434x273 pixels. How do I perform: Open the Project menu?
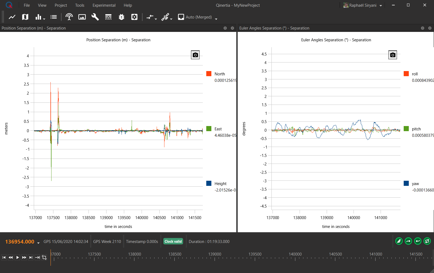click(61, 5)
